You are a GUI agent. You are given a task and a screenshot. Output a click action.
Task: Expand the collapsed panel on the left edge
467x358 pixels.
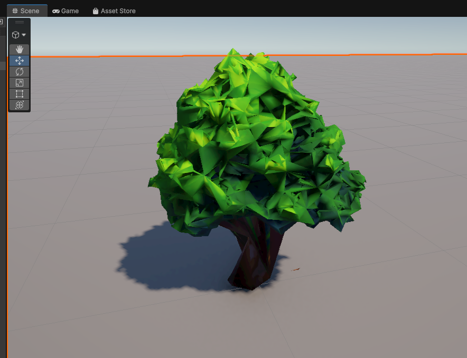coord(2,22)
